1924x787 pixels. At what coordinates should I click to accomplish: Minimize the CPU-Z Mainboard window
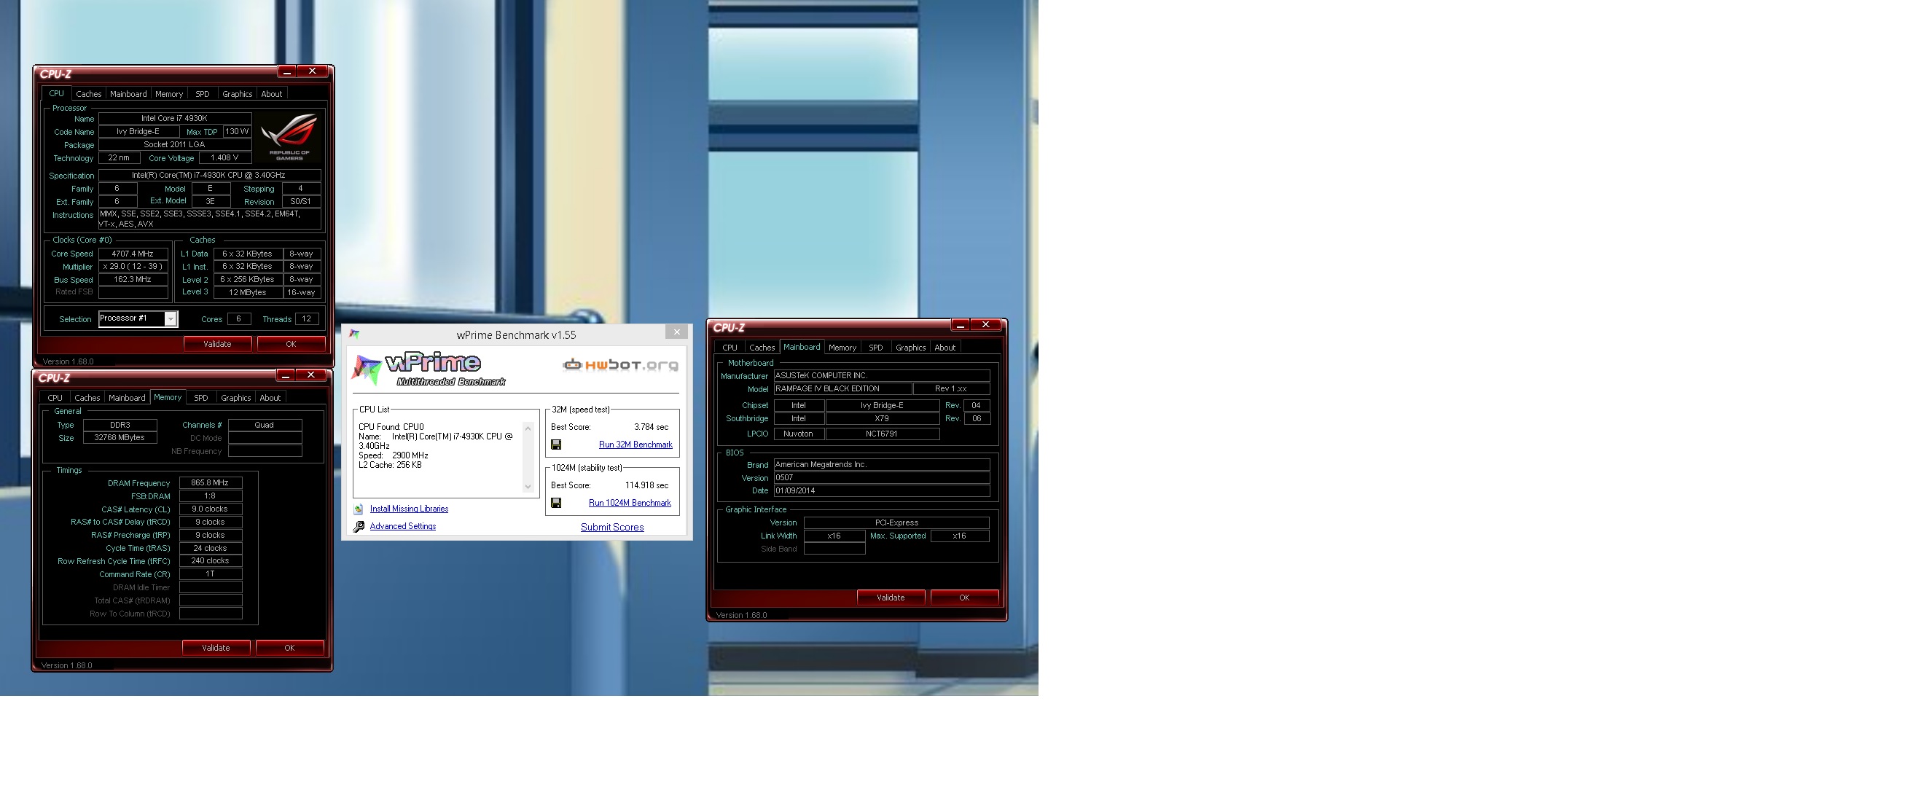[x=961, y=325]
